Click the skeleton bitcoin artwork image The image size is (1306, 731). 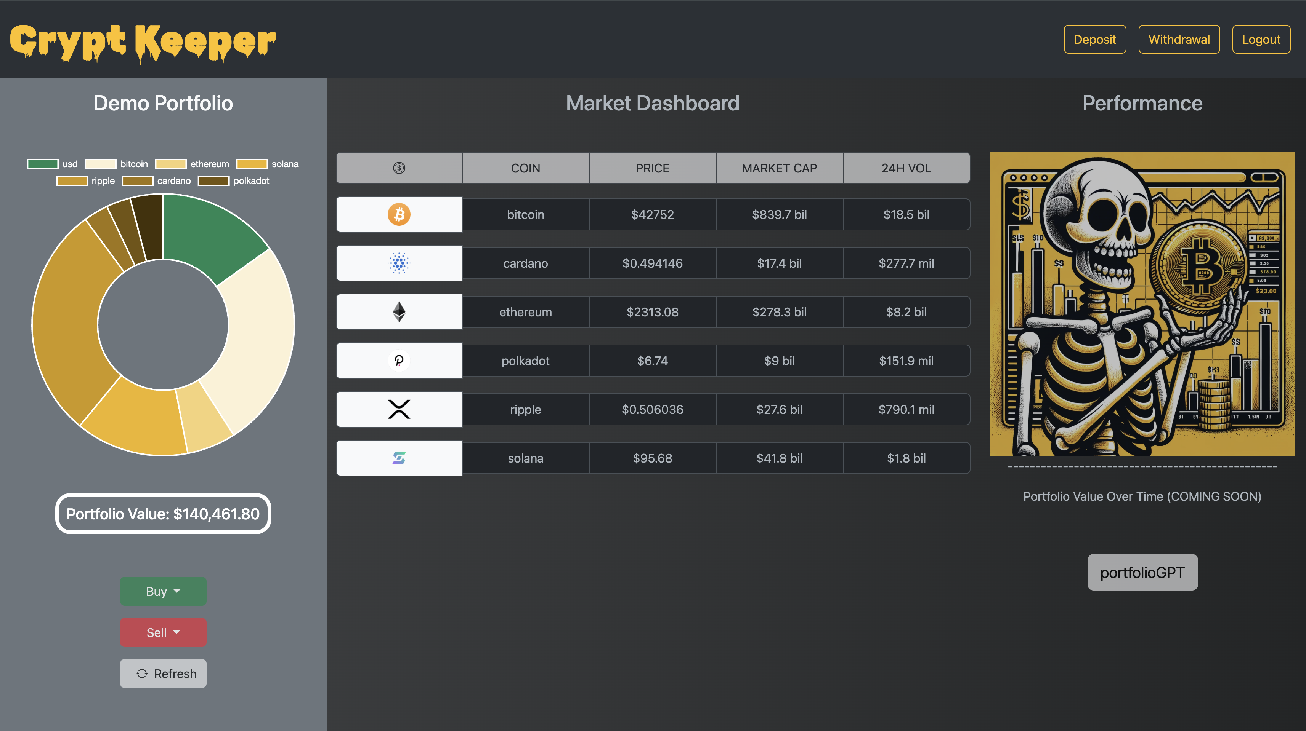pos(1142,304)
